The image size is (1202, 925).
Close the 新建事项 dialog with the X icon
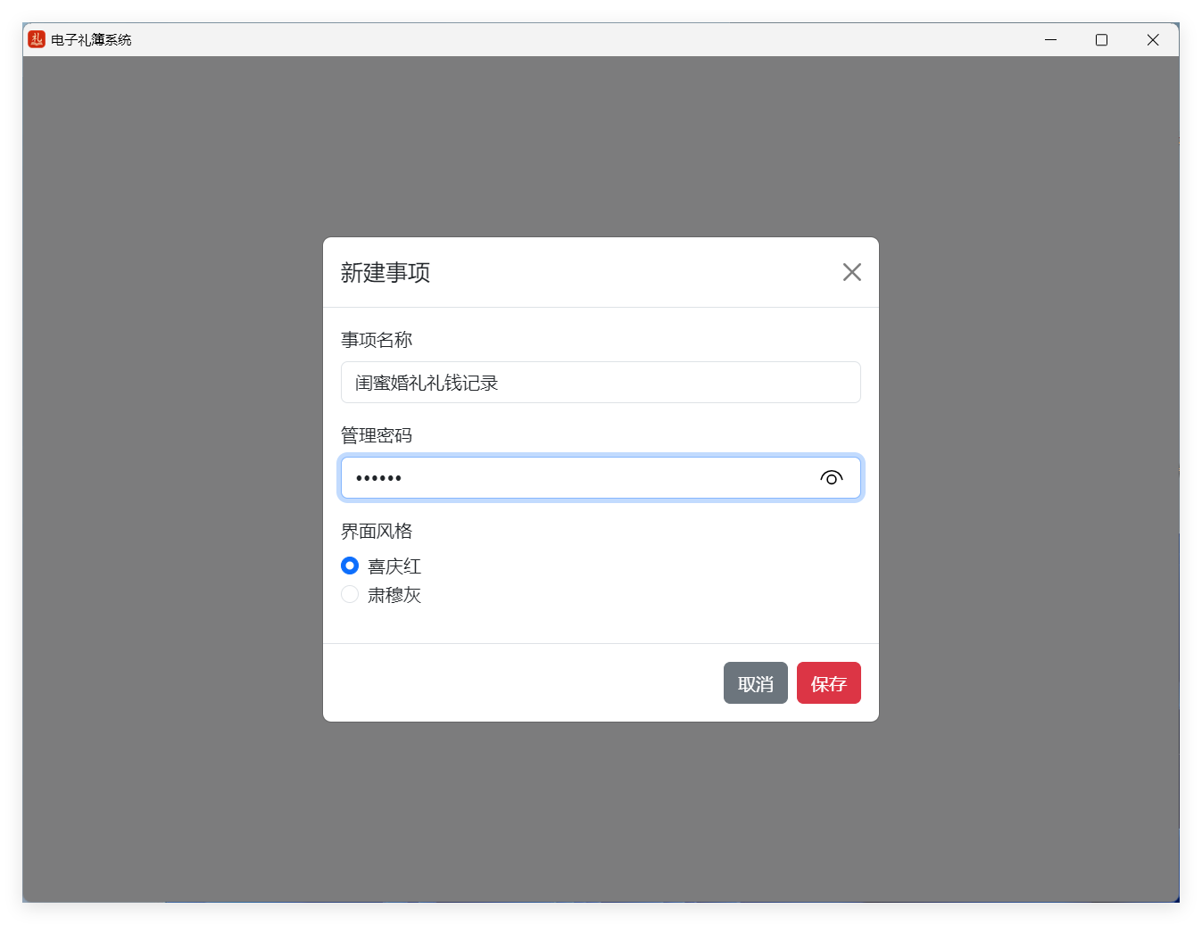[x=851, y=272]
